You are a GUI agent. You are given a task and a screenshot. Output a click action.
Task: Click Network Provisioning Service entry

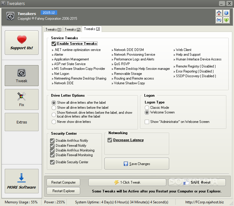[x=134, y=55]
